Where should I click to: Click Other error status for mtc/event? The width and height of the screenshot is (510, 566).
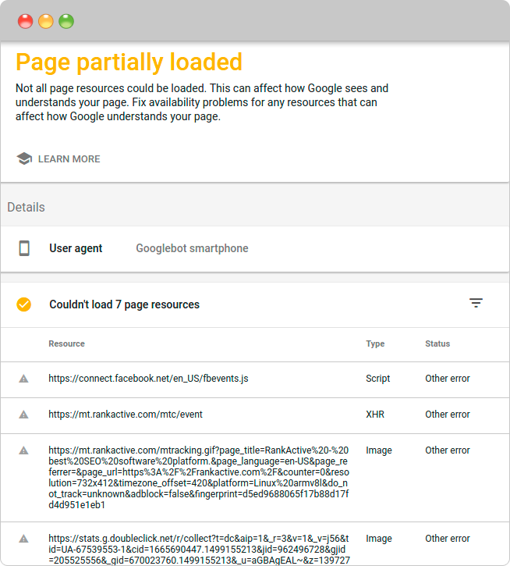click(448, 415)
